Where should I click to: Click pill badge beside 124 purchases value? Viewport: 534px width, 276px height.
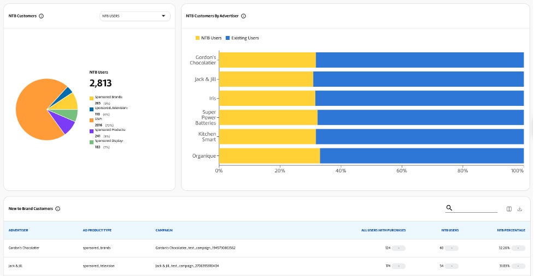[398, 248]
